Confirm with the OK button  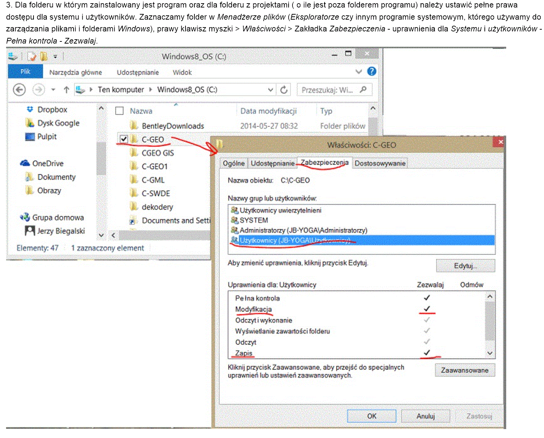point(372,416)
